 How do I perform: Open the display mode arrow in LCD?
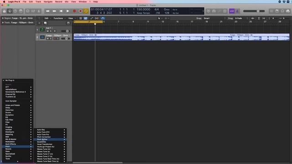coord(203,11)
